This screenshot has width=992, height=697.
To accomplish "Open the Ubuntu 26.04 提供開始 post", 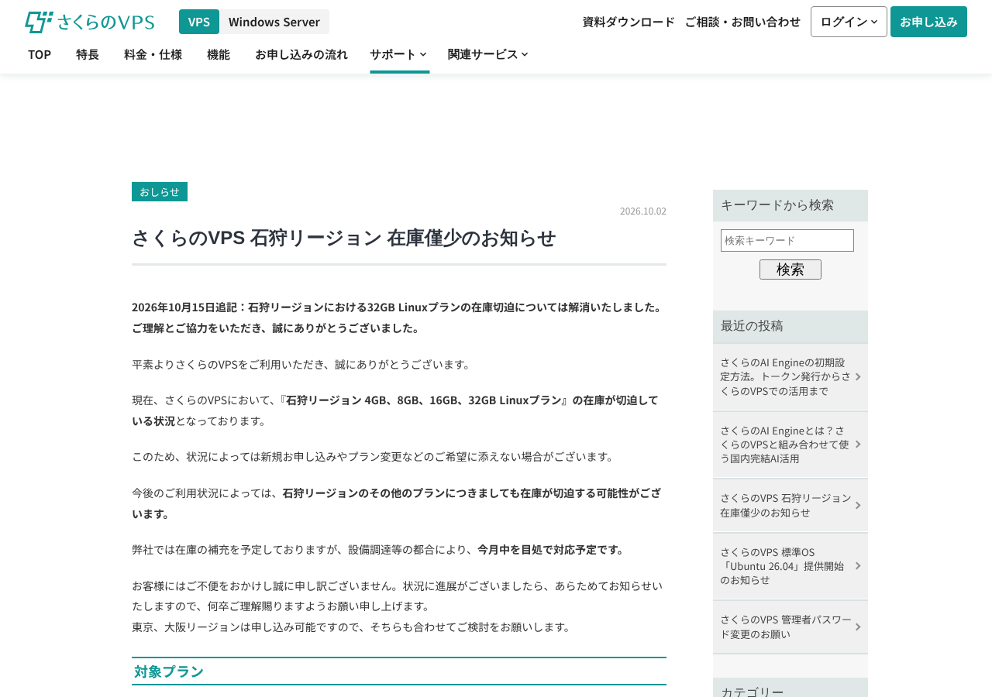I will coord(790,566).
